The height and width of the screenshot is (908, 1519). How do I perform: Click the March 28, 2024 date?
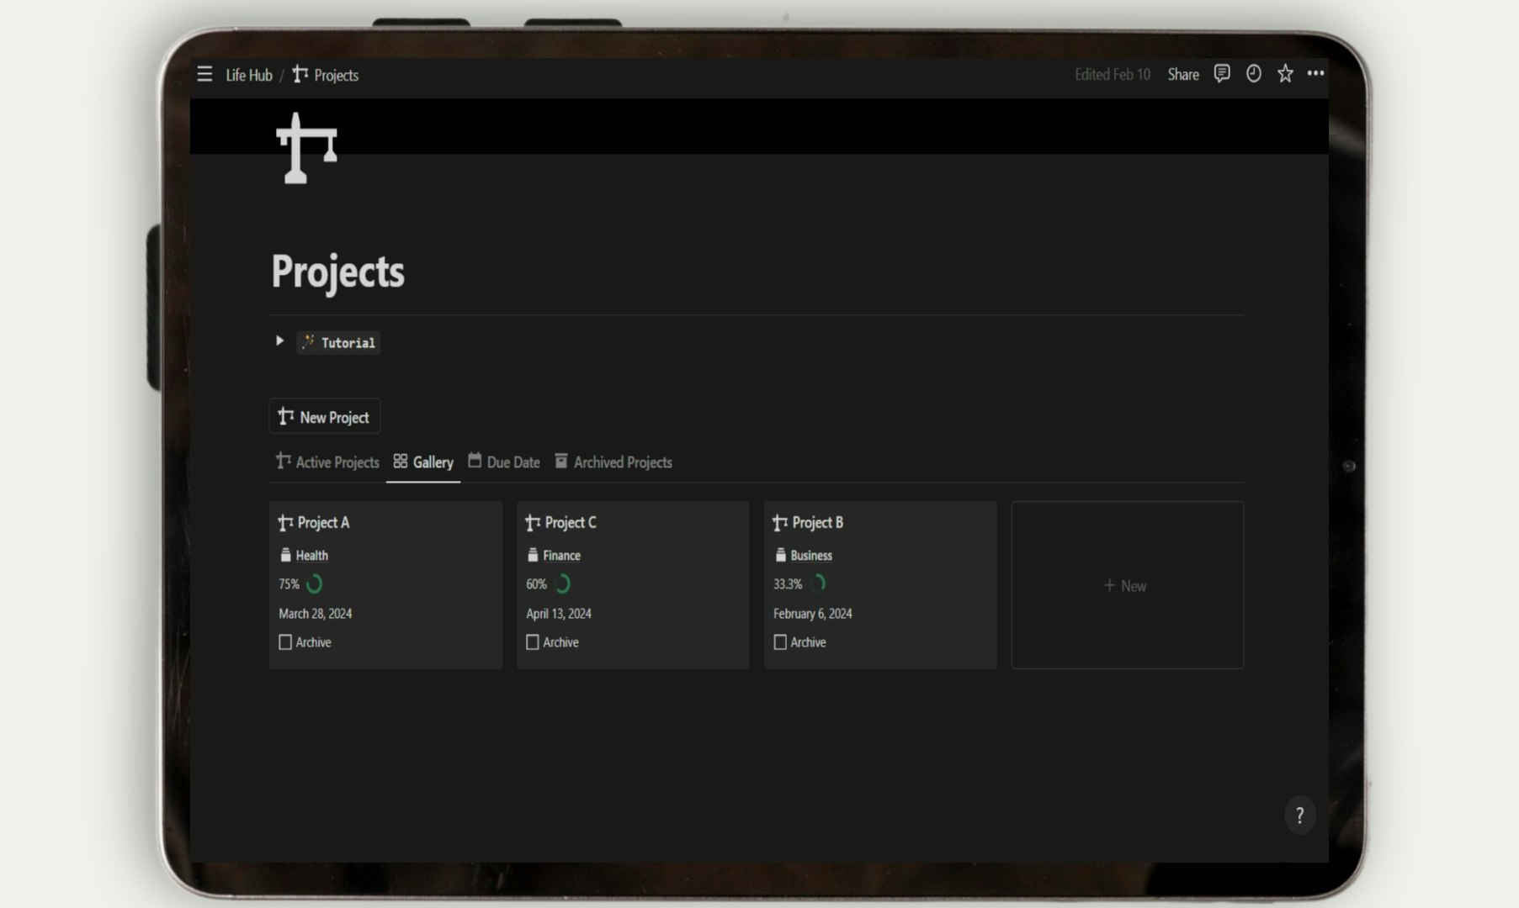(316, 614)
